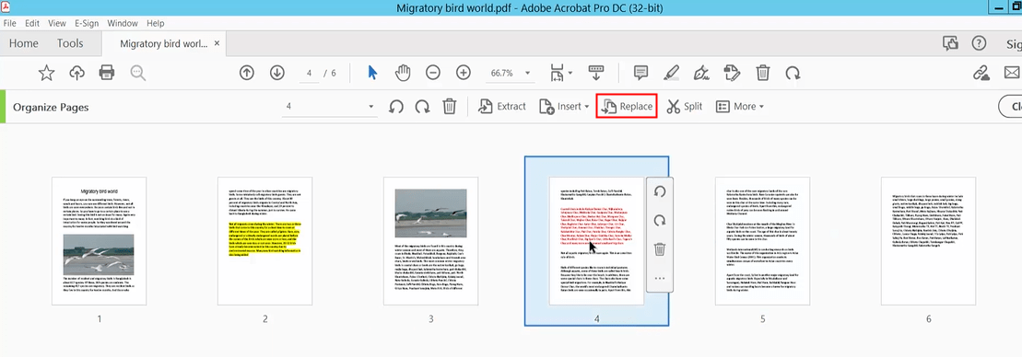1022x357 pixels.
Task: Click the send by email envelope icon
Action: 1012,72
